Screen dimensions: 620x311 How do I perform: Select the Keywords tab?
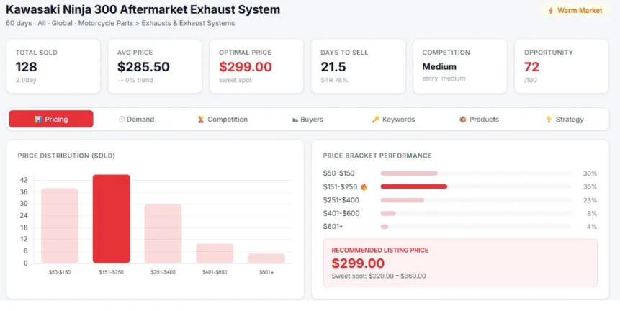click(x=393, y=119)
